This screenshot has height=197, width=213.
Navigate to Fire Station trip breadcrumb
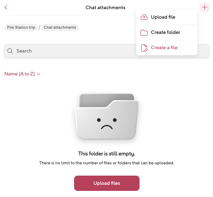coord(21,27)
